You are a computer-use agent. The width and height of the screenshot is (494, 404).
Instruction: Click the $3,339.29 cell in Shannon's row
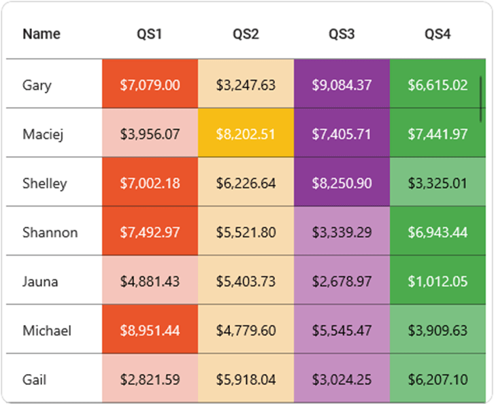tap(342, 232)
